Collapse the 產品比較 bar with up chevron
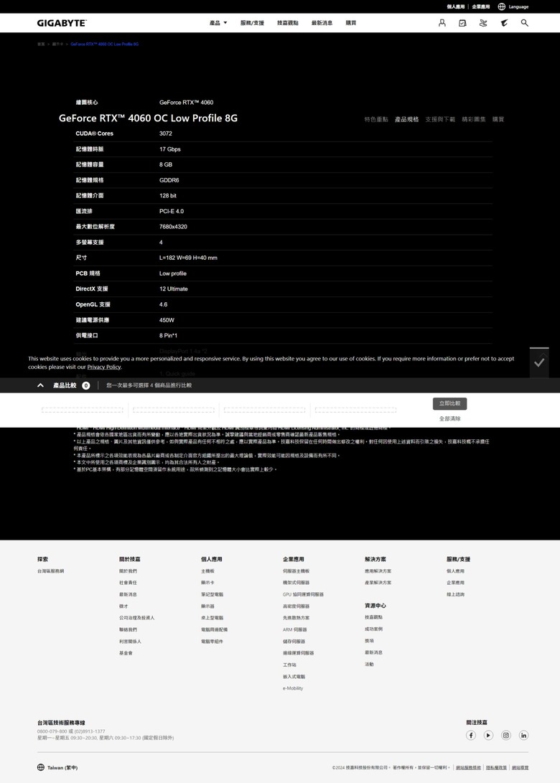 coord(40,385)
